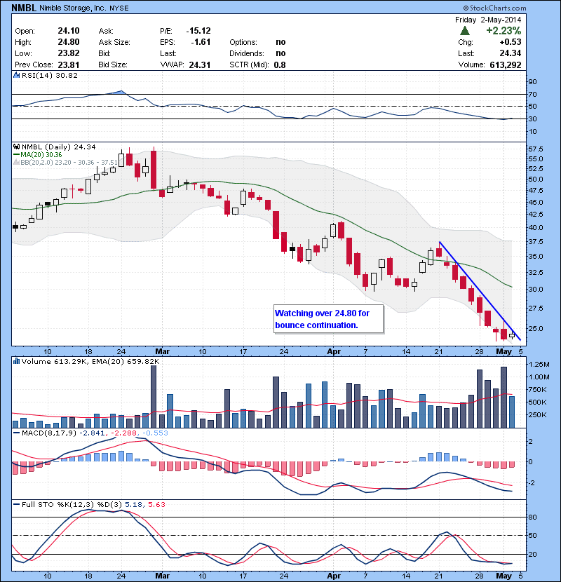Image resolution: width=561 pixels, height=582 pixels.
Task: Click the SCTR (Mid) value 0.8
Action: tap(280, 65)
